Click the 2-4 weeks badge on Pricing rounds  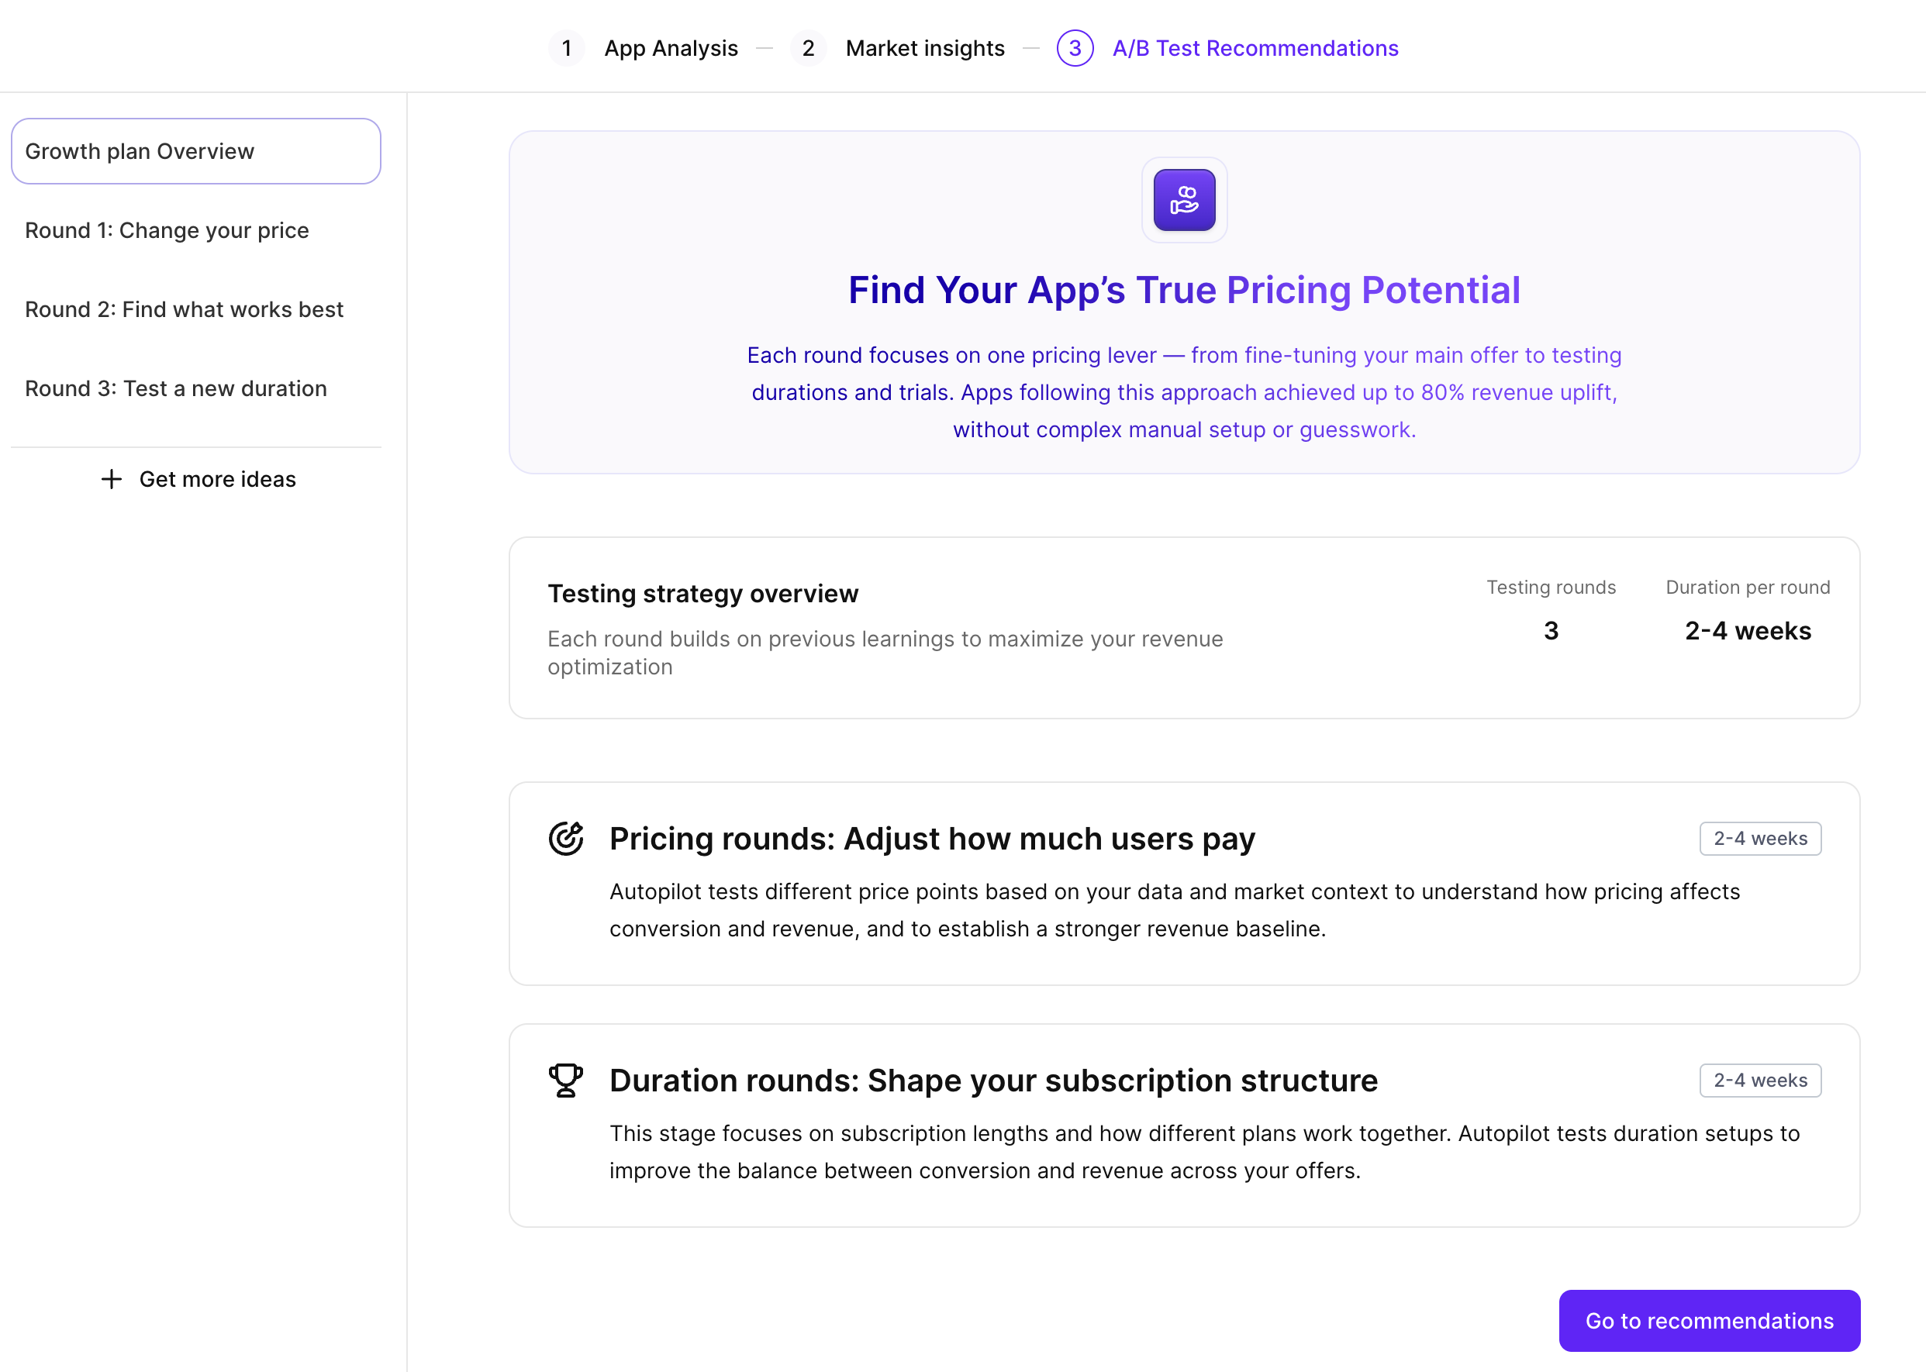coord(1760,838)
